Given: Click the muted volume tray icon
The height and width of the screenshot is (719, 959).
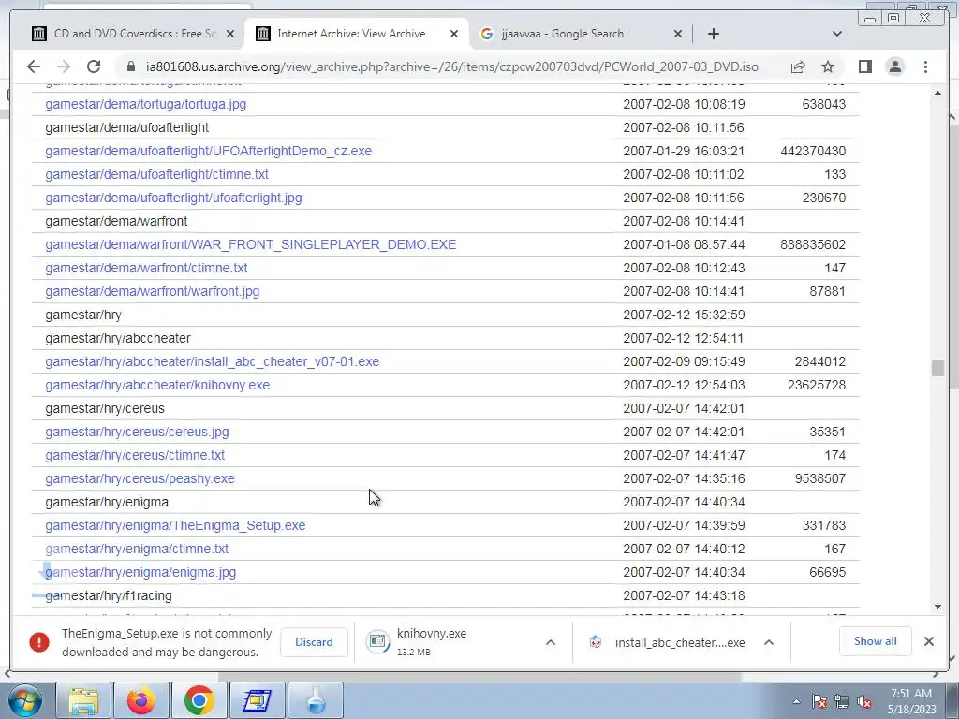Looking at the screenshot, I should tap(864, 701).
